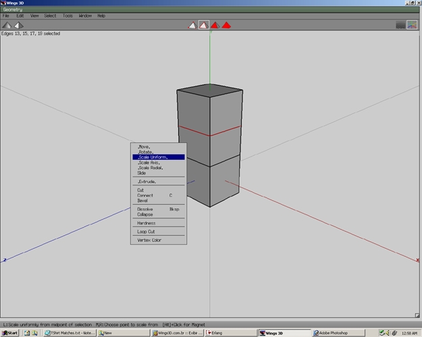Toggle orthographic/perspective view pyramid icon
This screenshot has height=337, width=422.
[19, 25]
